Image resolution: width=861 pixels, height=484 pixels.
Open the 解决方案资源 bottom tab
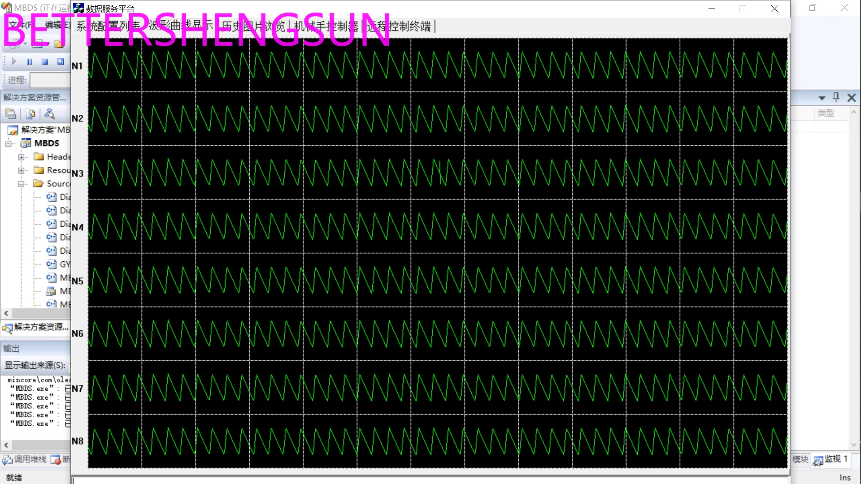pyautogui.click(x=35, y=327)
